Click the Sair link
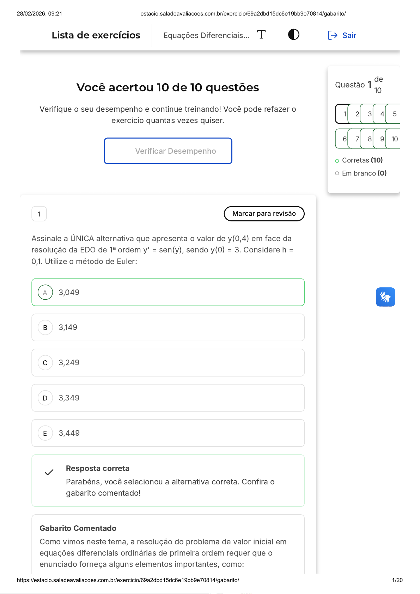420x594 pixels. tap(349, 35)
